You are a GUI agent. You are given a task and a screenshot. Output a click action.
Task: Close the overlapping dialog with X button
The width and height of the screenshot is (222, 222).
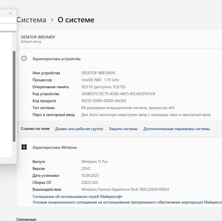tap(10, 13)
